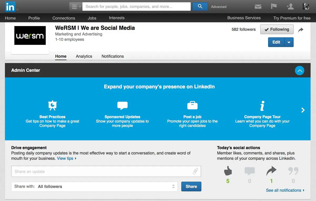
Task: Click the Marketing and Advertising text
Action: 78,34
